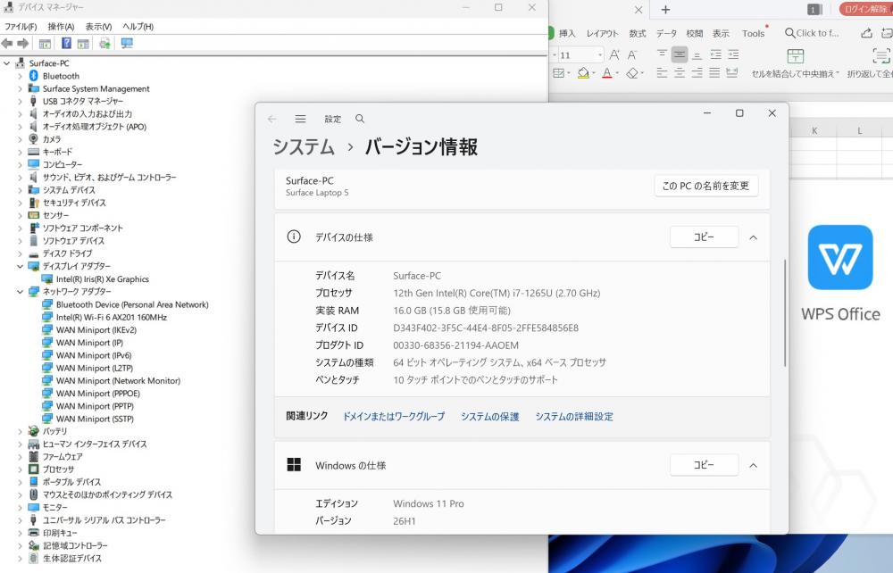Click the action pane toolbar icon
893x573 pixels.
click(83, 43)
